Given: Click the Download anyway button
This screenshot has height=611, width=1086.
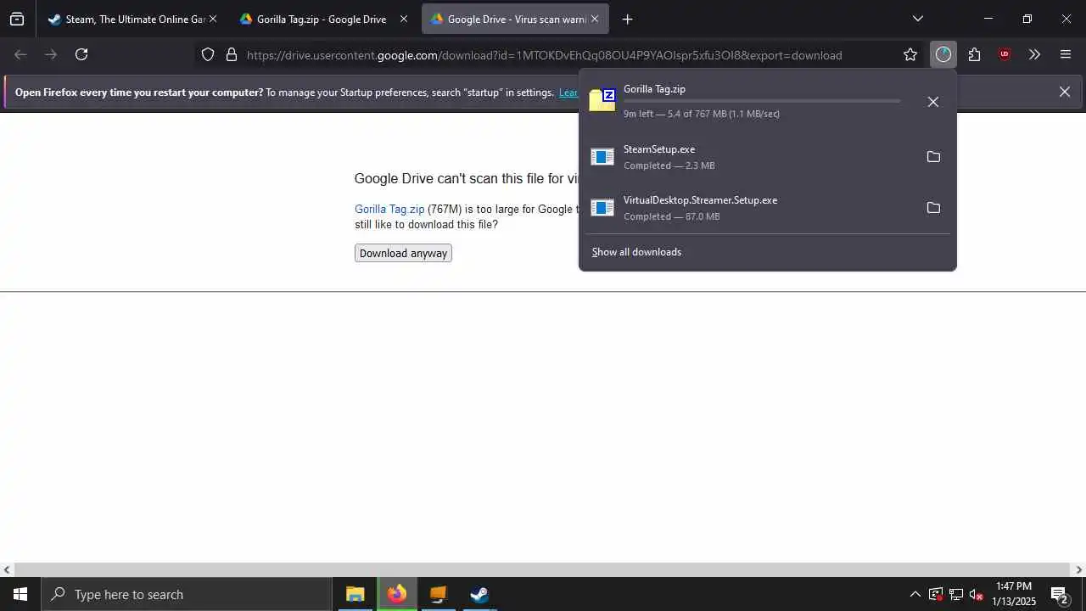Looking at the screenshot, I should pyautogui.click(x=403, y=253).
